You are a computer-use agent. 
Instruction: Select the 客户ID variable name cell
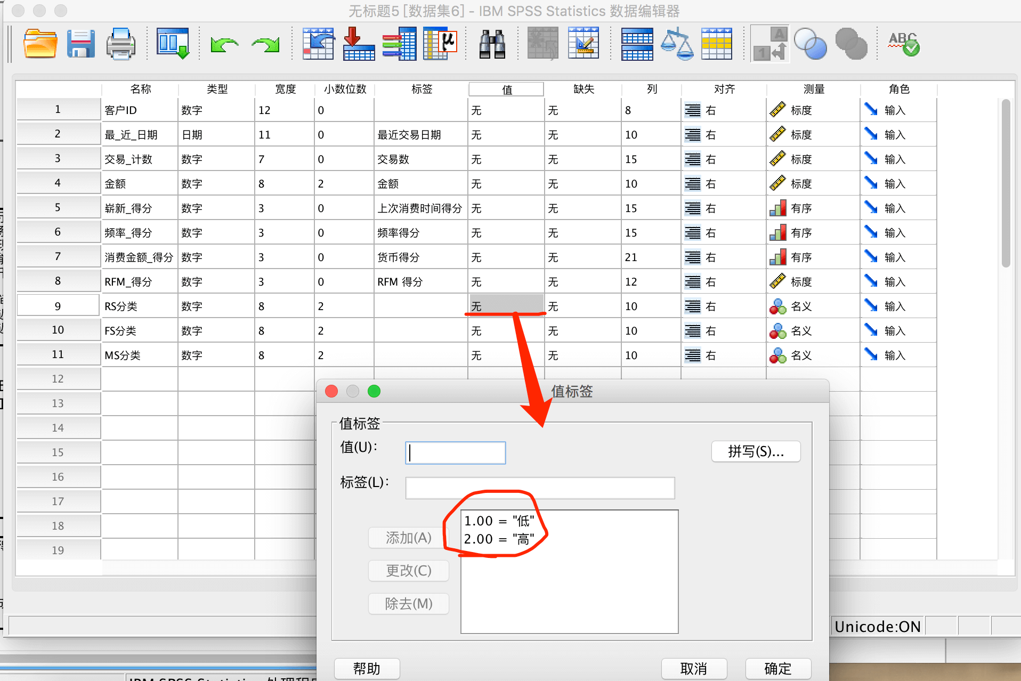(140, 110)
